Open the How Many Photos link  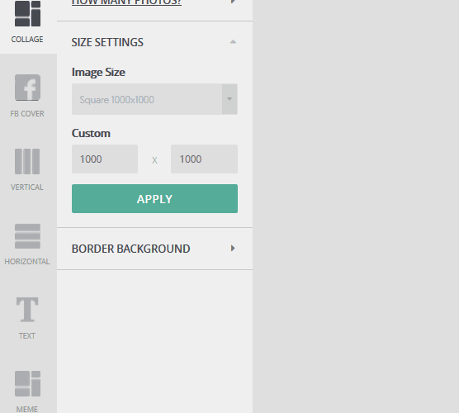[x=126, y=2]
